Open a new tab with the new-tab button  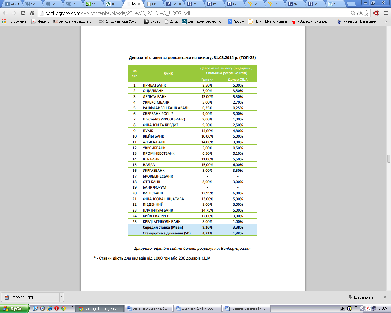tap(352, 4)
